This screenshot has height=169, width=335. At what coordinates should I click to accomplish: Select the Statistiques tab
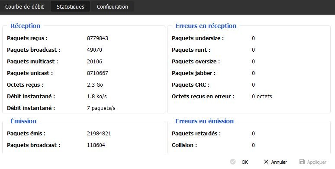70,7
